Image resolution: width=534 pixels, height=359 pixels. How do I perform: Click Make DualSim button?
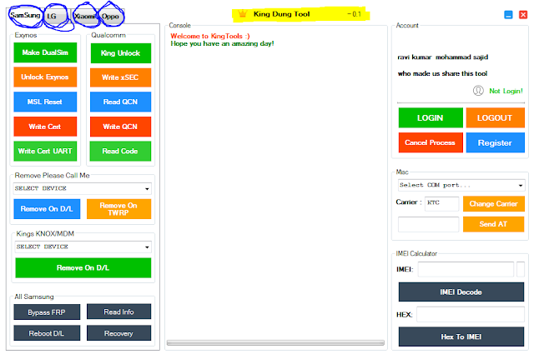pyautogui.click(x=45, y=52)
